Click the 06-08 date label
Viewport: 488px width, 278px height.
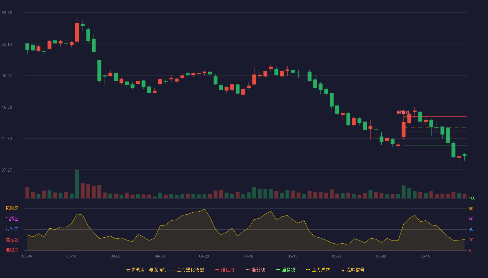(x=381, y=256)
